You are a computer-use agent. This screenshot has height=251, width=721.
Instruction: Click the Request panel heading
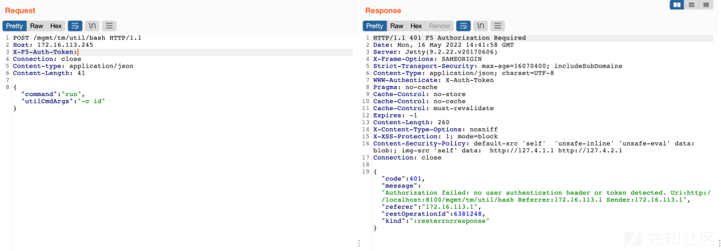coord(20,10)
